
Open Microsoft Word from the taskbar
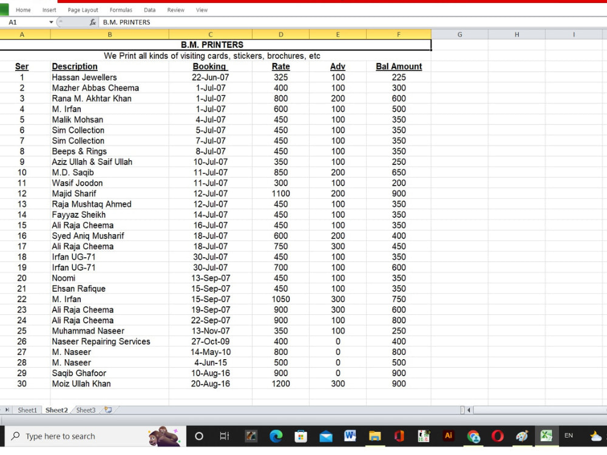(x=350, y=436)
